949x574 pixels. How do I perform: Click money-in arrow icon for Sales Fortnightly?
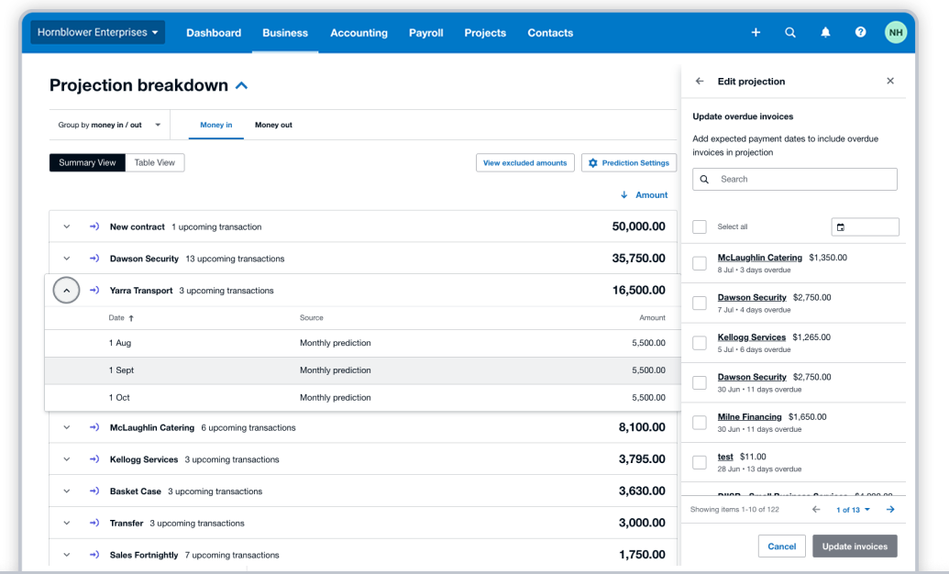pos(94,555)
